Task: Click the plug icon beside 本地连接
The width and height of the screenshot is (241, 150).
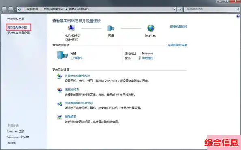Action: 140,58
